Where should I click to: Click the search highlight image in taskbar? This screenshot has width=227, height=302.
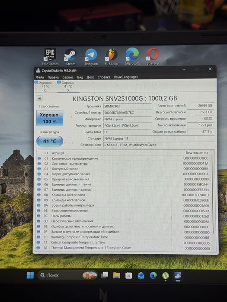[x=90, y=275]
